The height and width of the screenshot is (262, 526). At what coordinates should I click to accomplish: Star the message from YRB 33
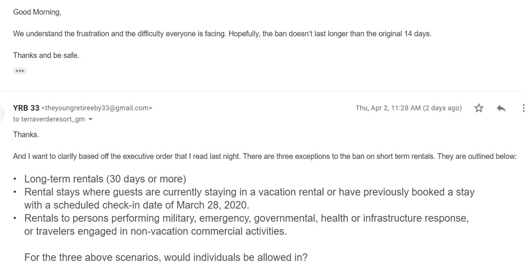click(479, 108)
